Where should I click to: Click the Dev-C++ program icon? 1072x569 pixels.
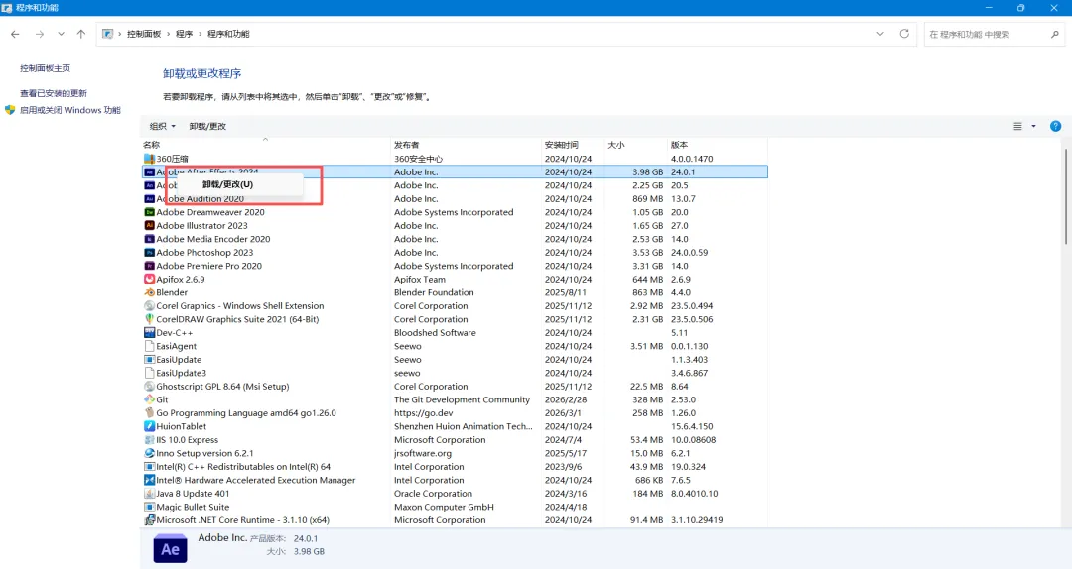pos(149,333)
